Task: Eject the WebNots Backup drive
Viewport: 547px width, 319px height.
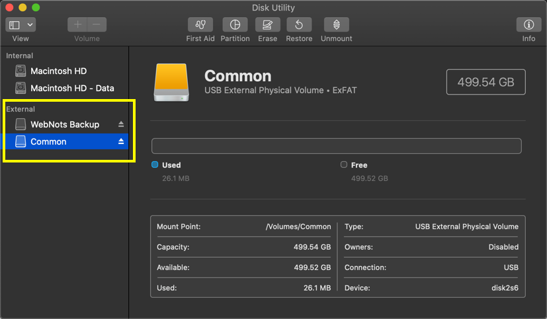Action: (121, 124)
